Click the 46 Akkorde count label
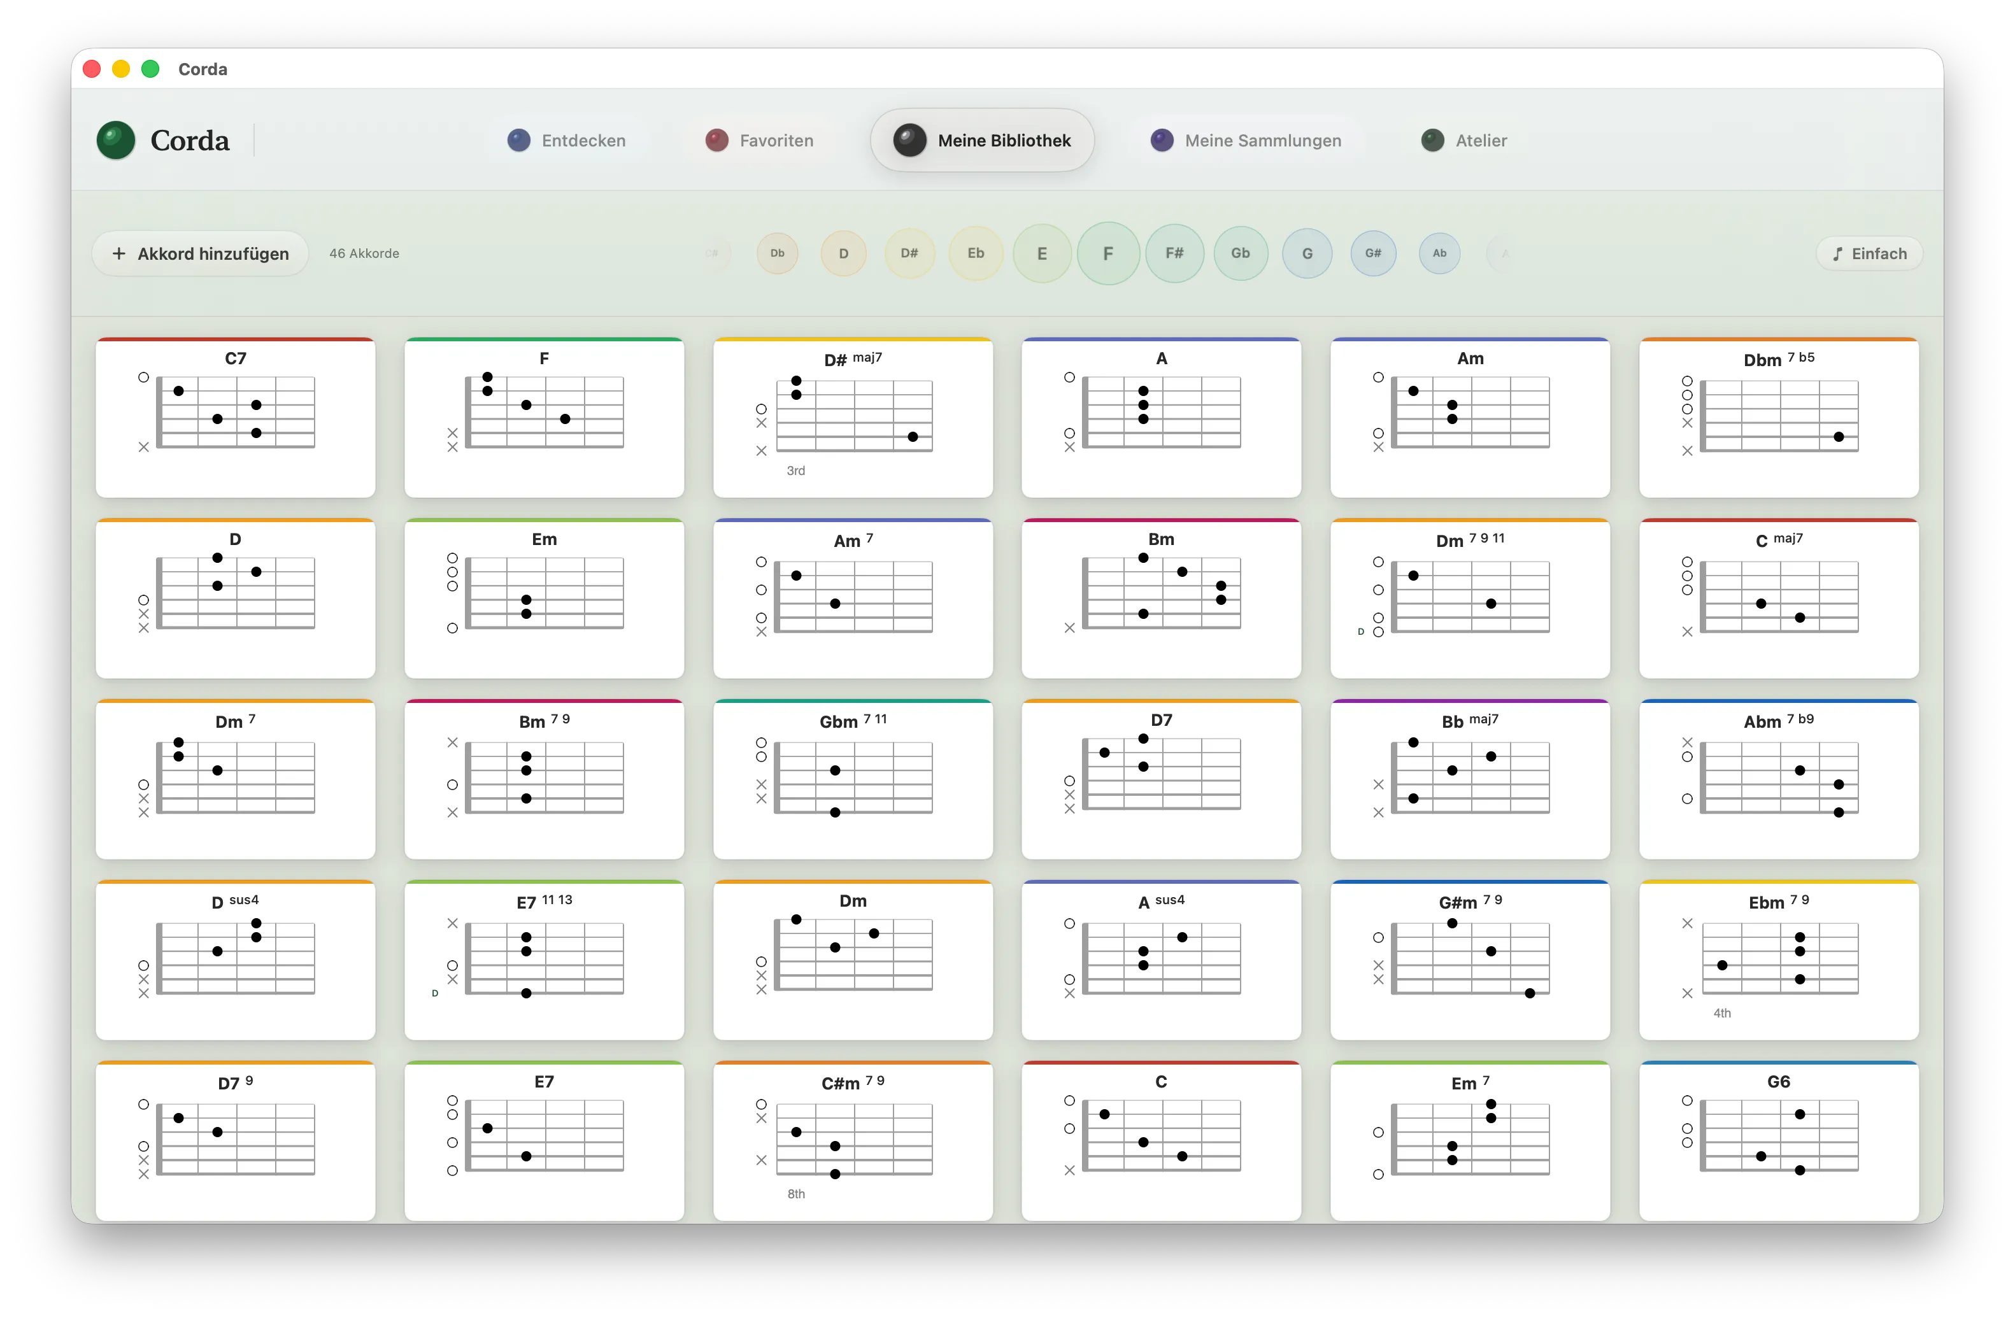 364,254
